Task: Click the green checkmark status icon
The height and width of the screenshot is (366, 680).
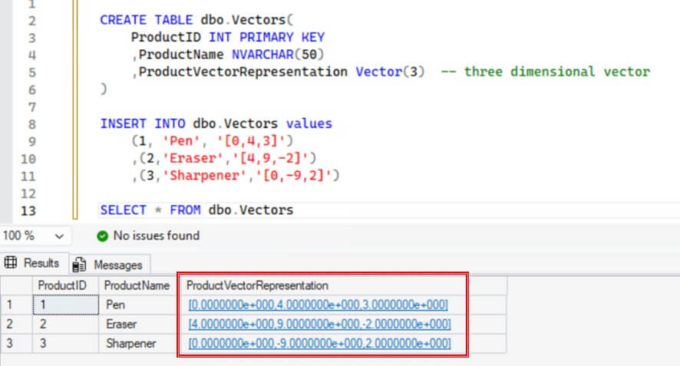Action: point(103,236)
